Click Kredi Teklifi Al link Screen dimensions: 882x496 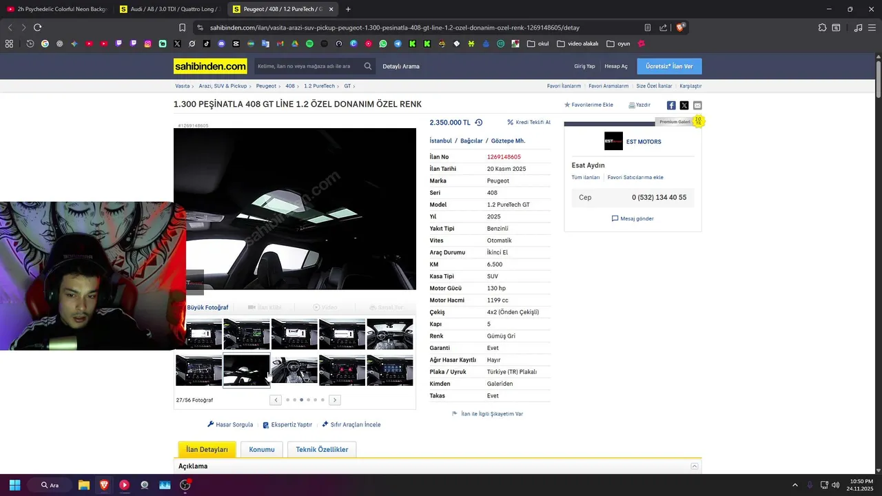click(x=529, y=122)
